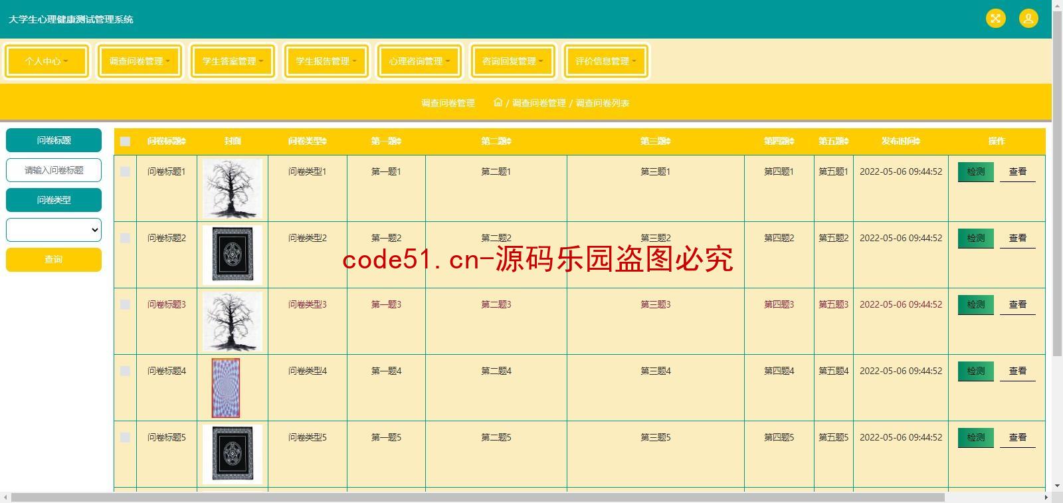Sort by 第二题 column arrows
This screenshot has width=1063, height=503.
pos(509,141)
